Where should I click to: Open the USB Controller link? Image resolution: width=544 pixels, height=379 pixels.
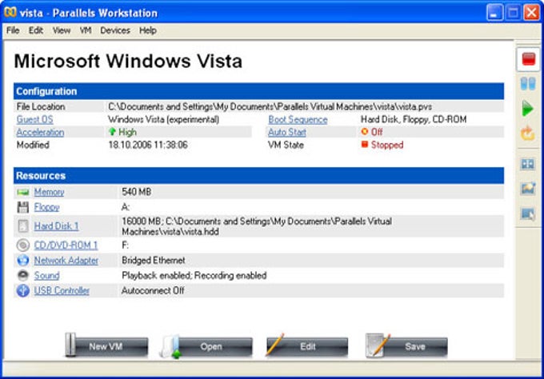point(62,290)
